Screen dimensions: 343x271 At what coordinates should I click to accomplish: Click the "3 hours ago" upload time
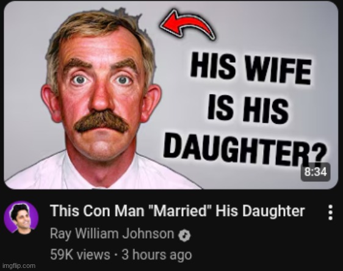tap(157, 255)
